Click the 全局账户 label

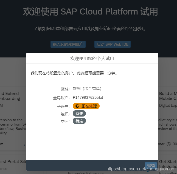pos(61,98)
